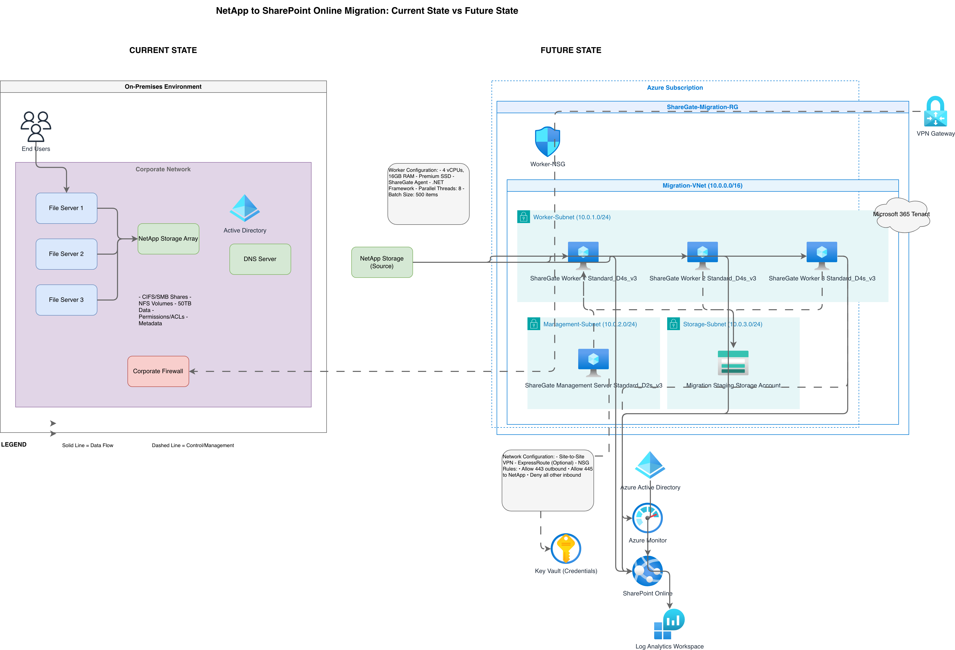Click the Key Vault key icon
This screenshot has width=955, height=650.
pyautogui.click(x=565, y=549)
